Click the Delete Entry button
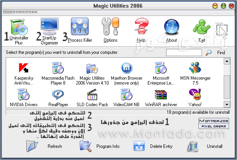The image size is (237, 160). click(x=152, y=146)
